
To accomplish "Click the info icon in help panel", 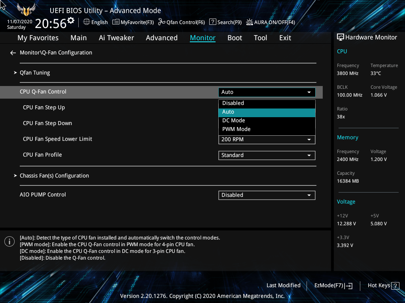I will point(9,241).
